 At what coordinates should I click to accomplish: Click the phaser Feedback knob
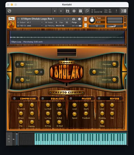[86, 114]
